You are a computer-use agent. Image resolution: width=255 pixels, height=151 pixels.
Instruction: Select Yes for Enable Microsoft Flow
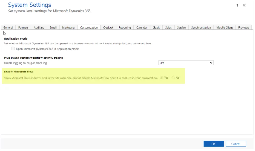point(162,78)
